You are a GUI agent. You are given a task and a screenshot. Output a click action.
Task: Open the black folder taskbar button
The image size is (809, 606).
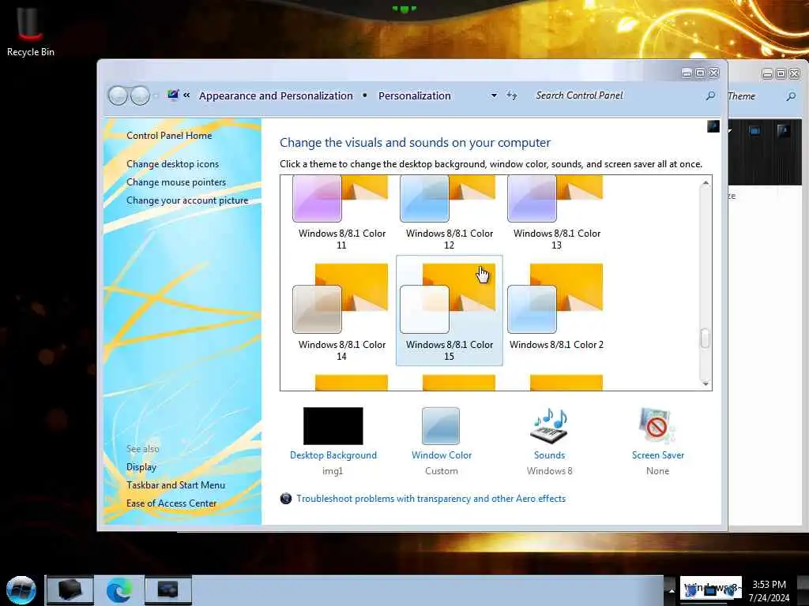coord(70,590)
